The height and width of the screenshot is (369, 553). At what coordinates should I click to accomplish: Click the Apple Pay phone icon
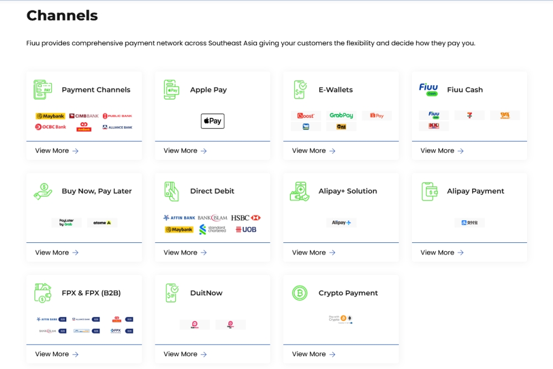point(171,90)
